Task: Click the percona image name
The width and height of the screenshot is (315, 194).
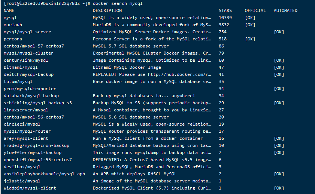Action: [13, 39]
